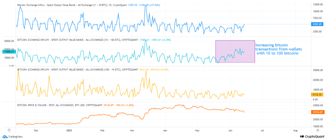
Task: Click the May label on the time axis
Action: click(x=198, y=130)
